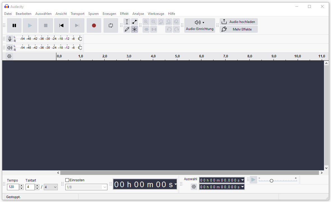Click the Trim audio outside selection icon
This screenshot has width=331, height=202.
[x=146, y=29]
